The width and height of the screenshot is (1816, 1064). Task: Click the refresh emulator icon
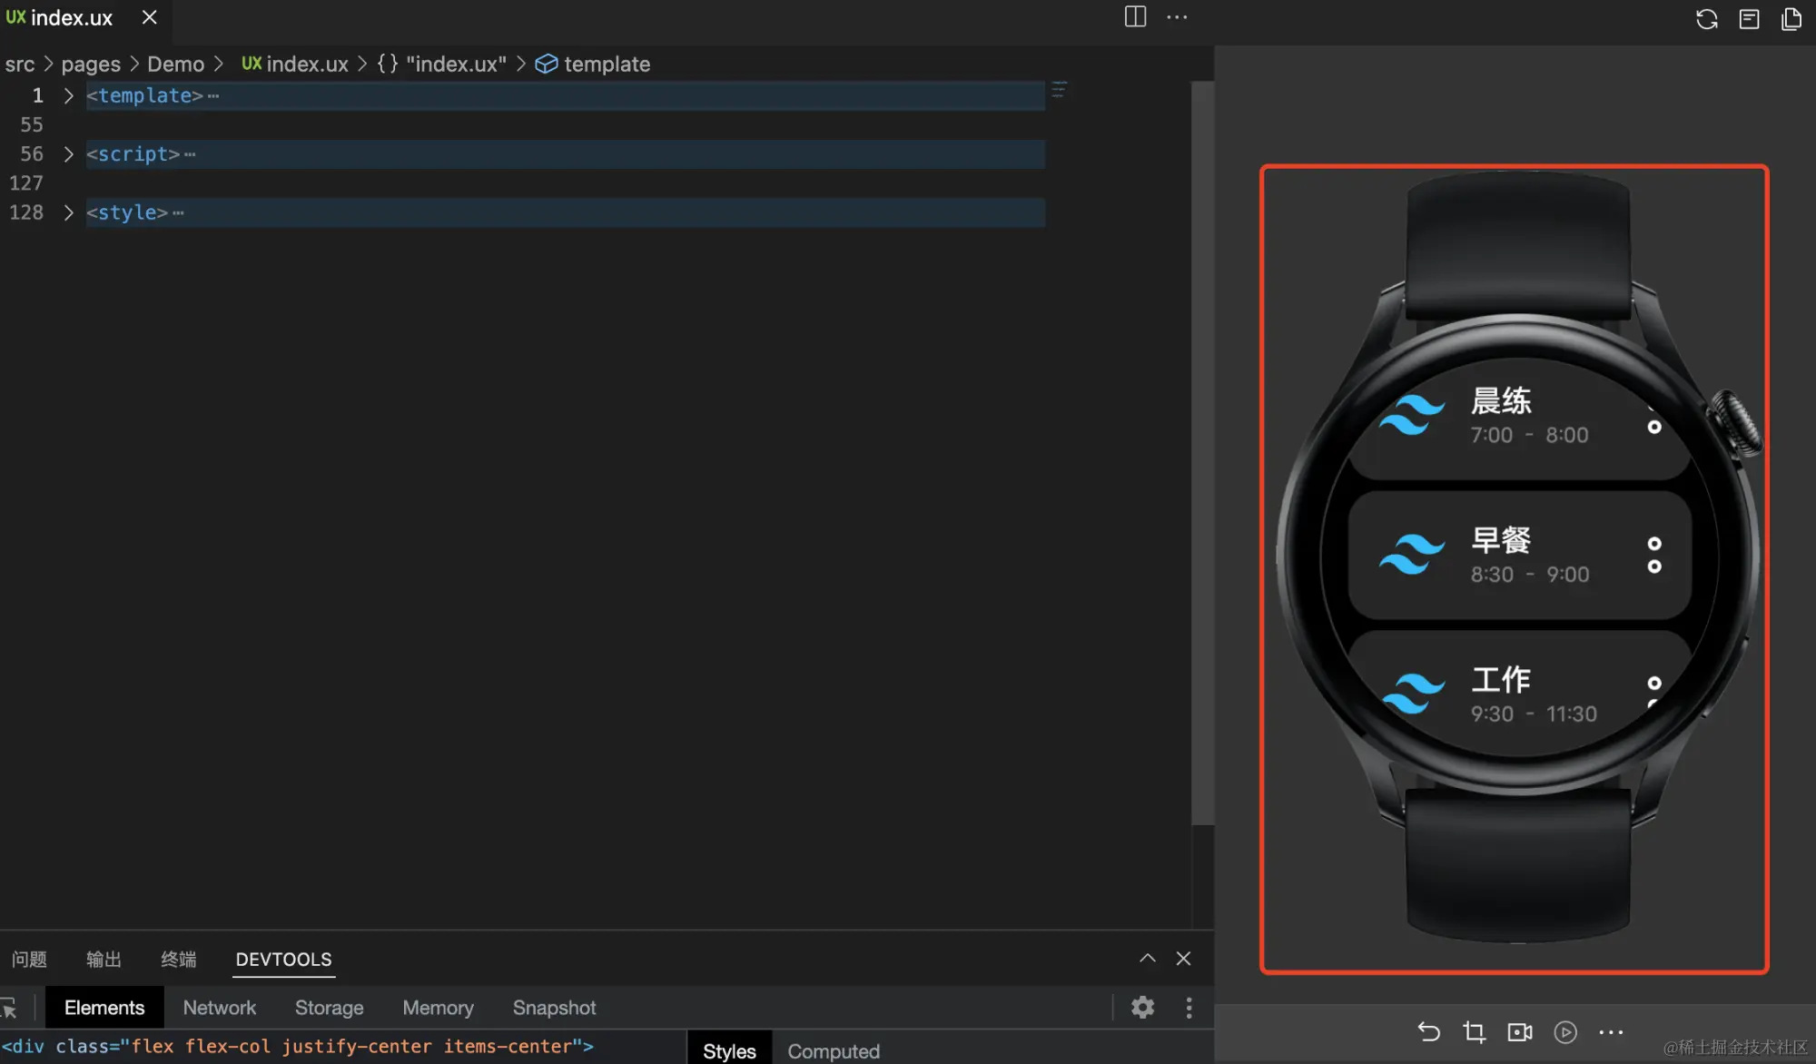point(1706,19)
